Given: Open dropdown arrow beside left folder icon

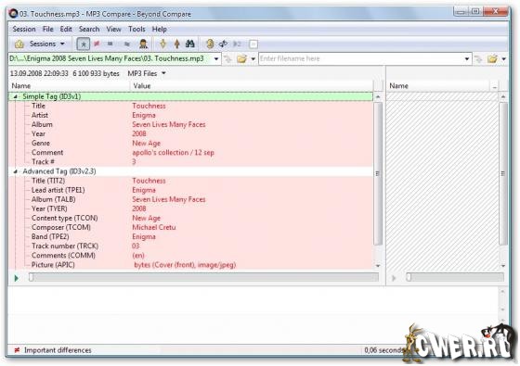Looking at the screenshot, I should point(253,59).
